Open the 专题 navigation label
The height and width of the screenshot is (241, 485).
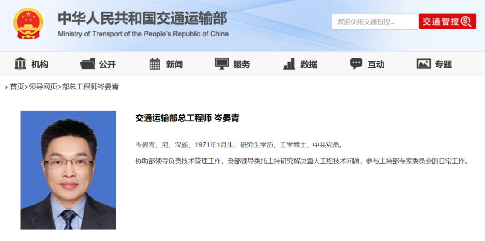[443, 64]
